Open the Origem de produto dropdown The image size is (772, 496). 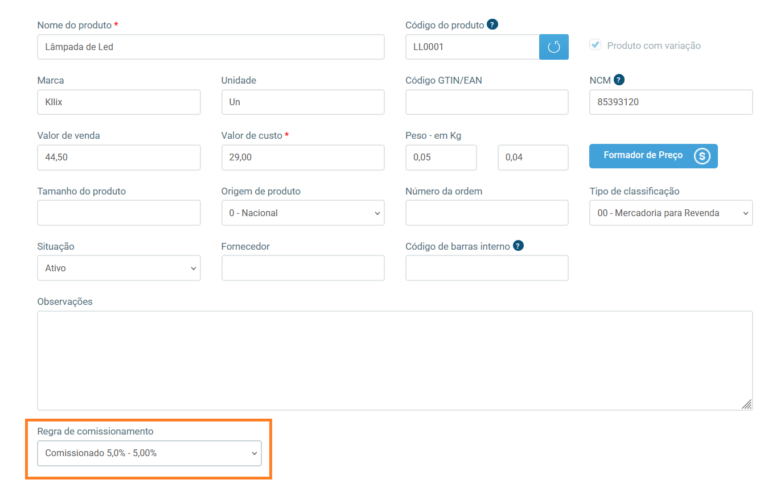click(x=302, y=213)
